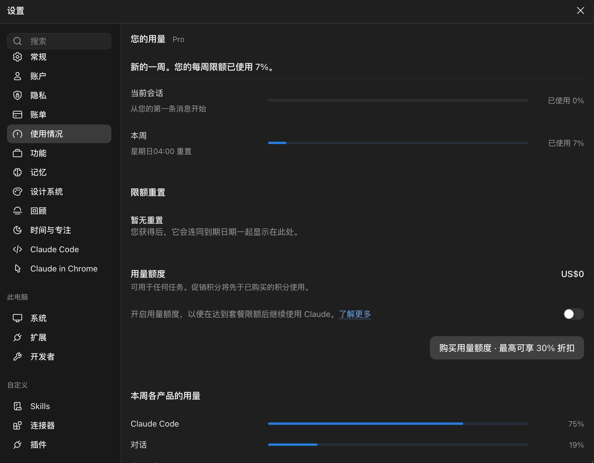The width and height of the screenshot is (594, 463).
Task: Click the System (系统) monitor icon
Action: click(17, 318)
